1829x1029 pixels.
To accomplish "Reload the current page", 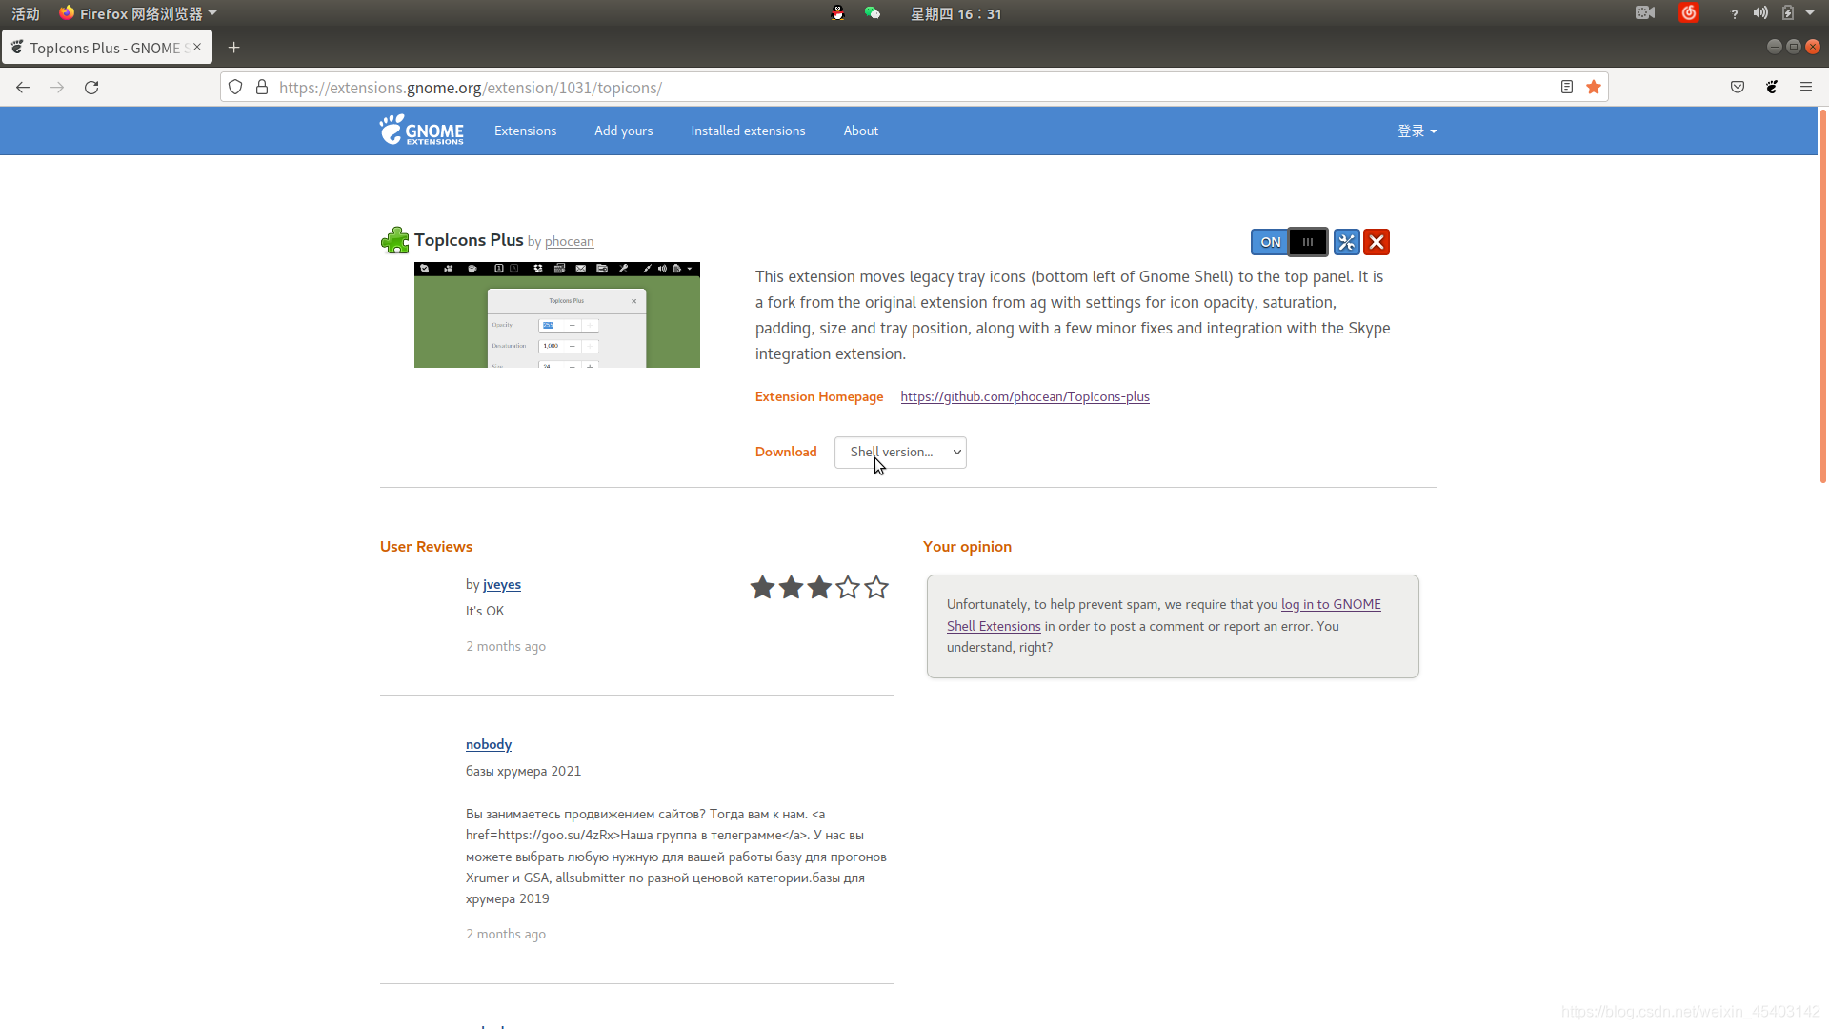I will [x=91, y=87].
